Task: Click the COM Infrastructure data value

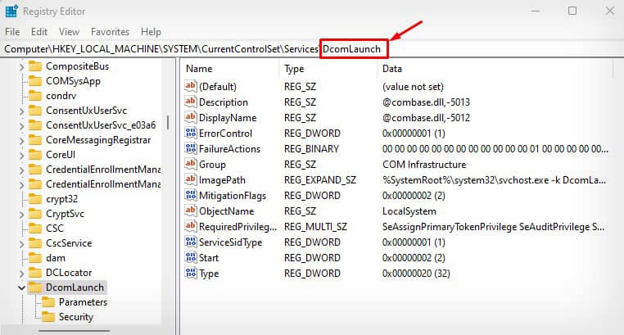Action: 424,165
